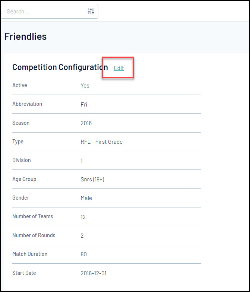Click the Active value Yes
Viewport: 250px width, 292px height.
85,86
